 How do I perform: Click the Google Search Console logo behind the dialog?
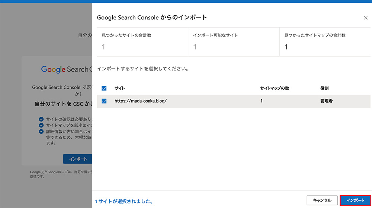[x=67, y=69]
